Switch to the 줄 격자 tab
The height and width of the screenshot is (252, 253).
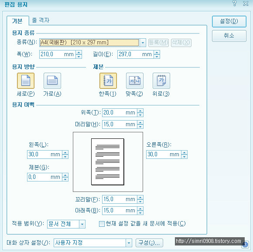pos(41,20)
